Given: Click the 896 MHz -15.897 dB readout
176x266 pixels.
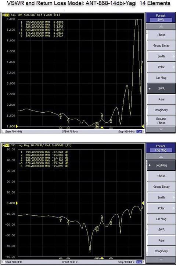Looking at the screenshot, I should [x=44, y=166].
